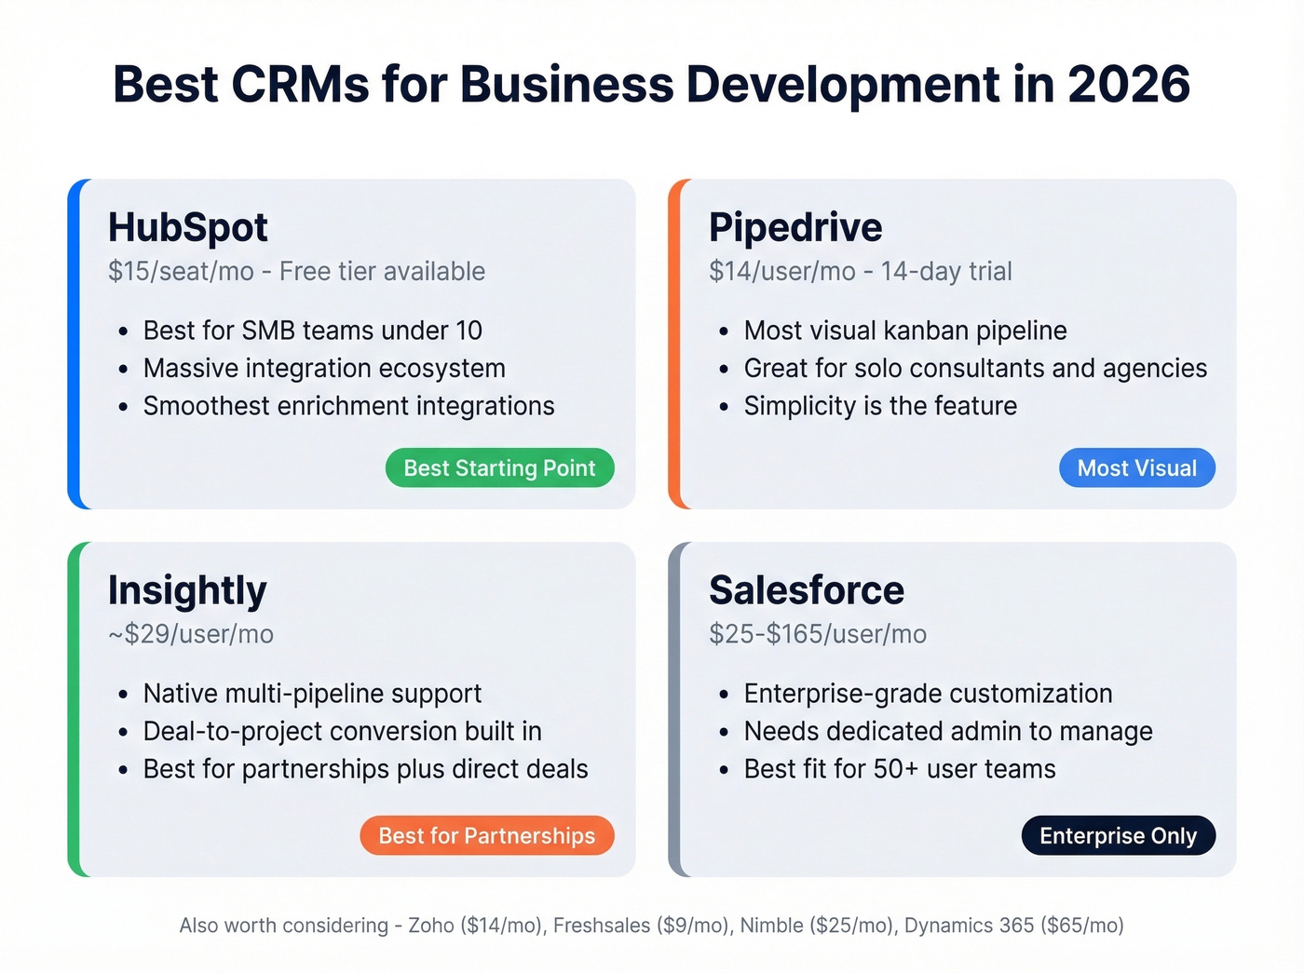Click the HubSpot pricing text
The image size is (1304, 973).
tap(295, 271)
